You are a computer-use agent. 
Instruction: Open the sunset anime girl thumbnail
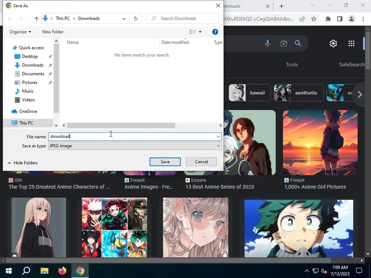coord(320,143)
